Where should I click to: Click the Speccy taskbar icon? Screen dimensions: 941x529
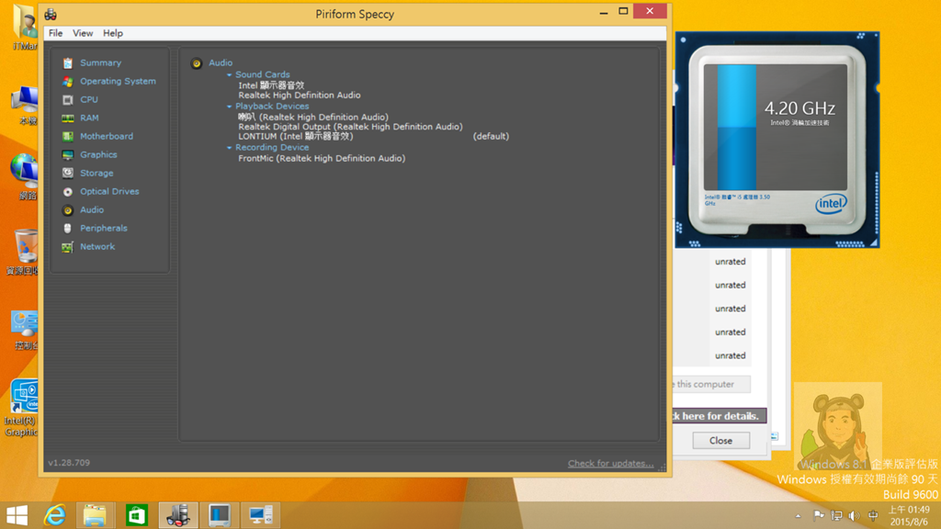pyautogui.click(x=177, y=515)
